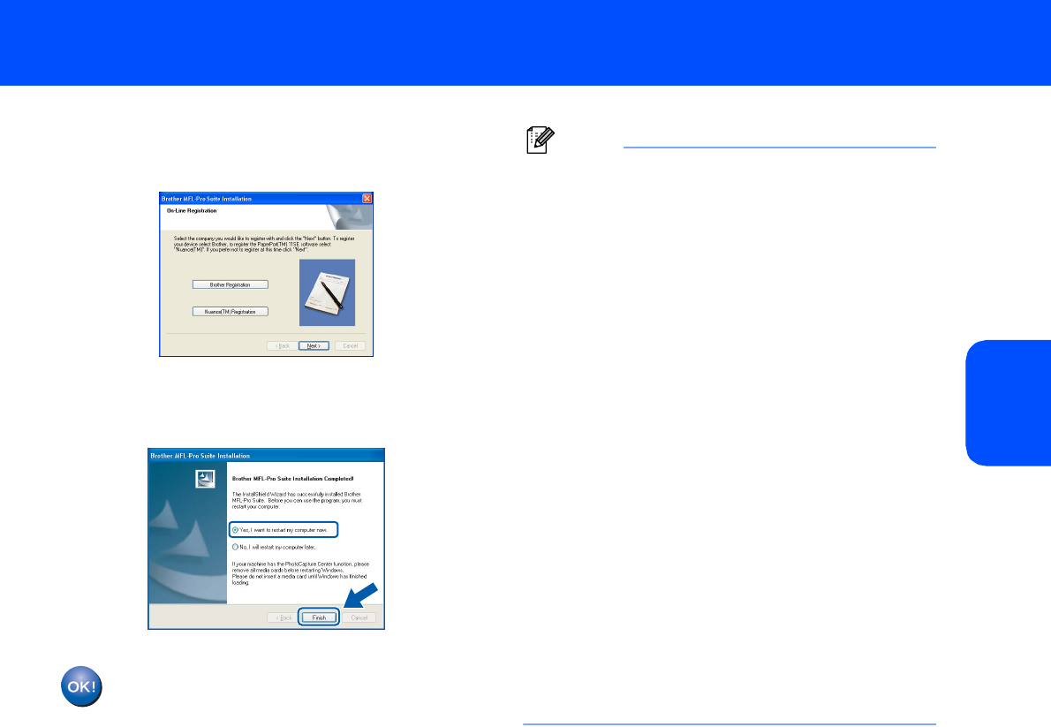
Task: Click the InstallShield icon in the Completed dialog
Action: [x=205, y=479]
